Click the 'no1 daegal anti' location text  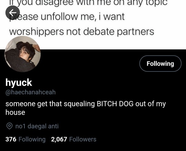coord(37,126)
